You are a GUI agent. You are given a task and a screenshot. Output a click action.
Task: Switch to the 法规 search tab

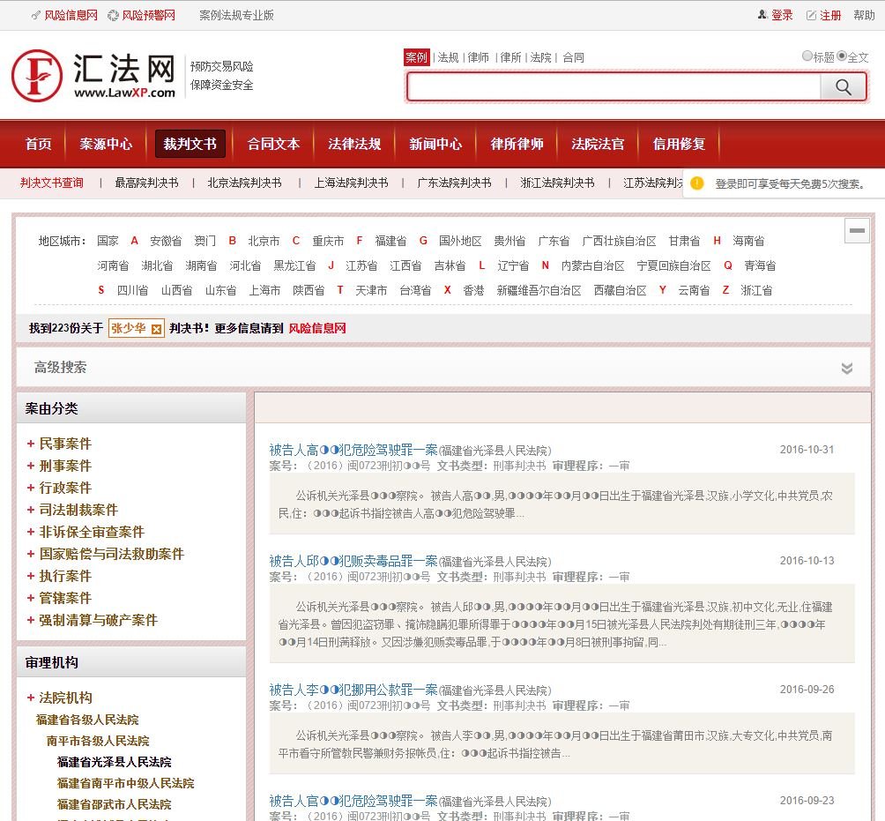[448, 57]
